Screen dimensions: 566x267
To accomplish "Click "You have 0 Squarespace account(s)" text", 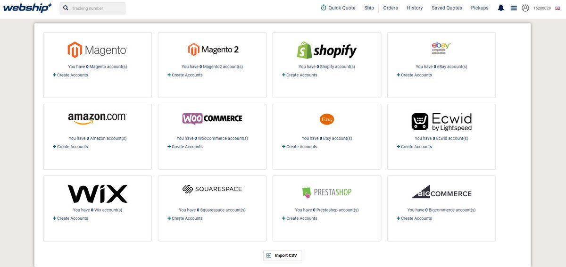I will point(212,210).
